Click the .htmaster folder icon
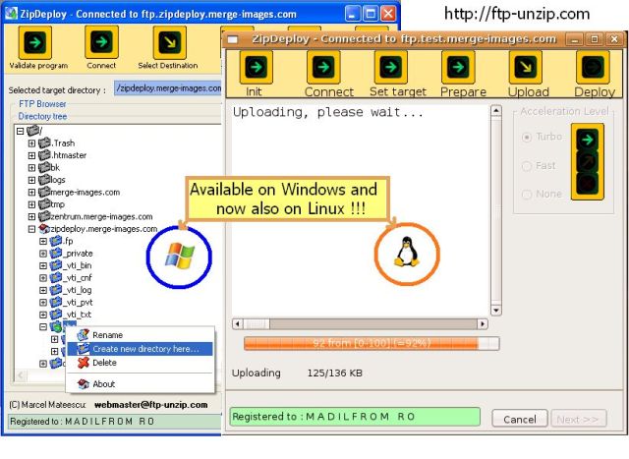Image resolution: width=629 pixels, height=459 pixels. (44, 155)
